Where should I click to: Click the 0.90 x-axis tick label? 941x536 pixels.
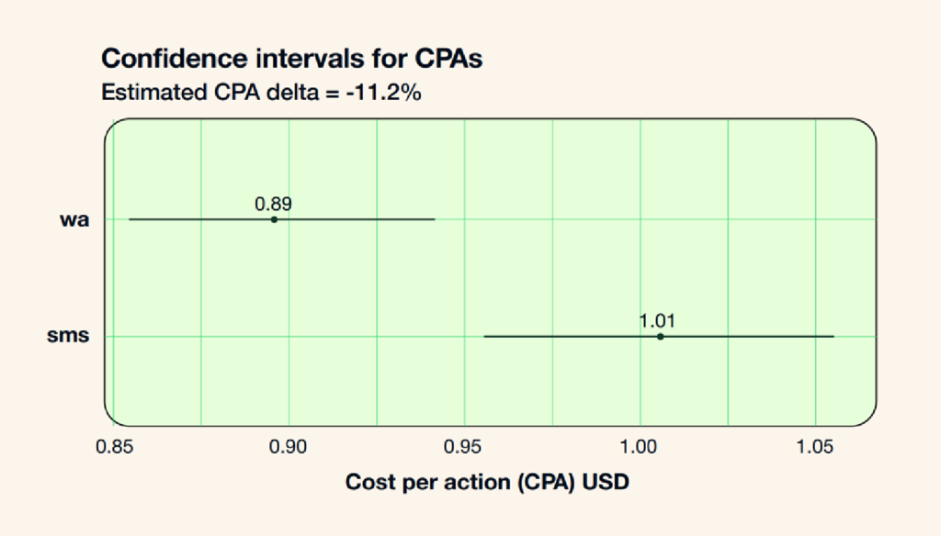(x=289, y=447)
